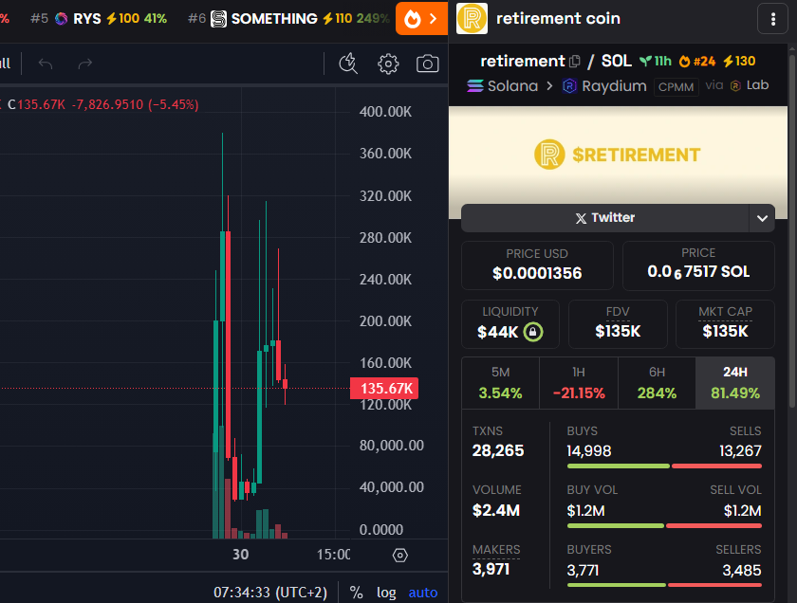Click the SELLERS 3,485 value
Screen dimensions: 797x603
(742, 571)
